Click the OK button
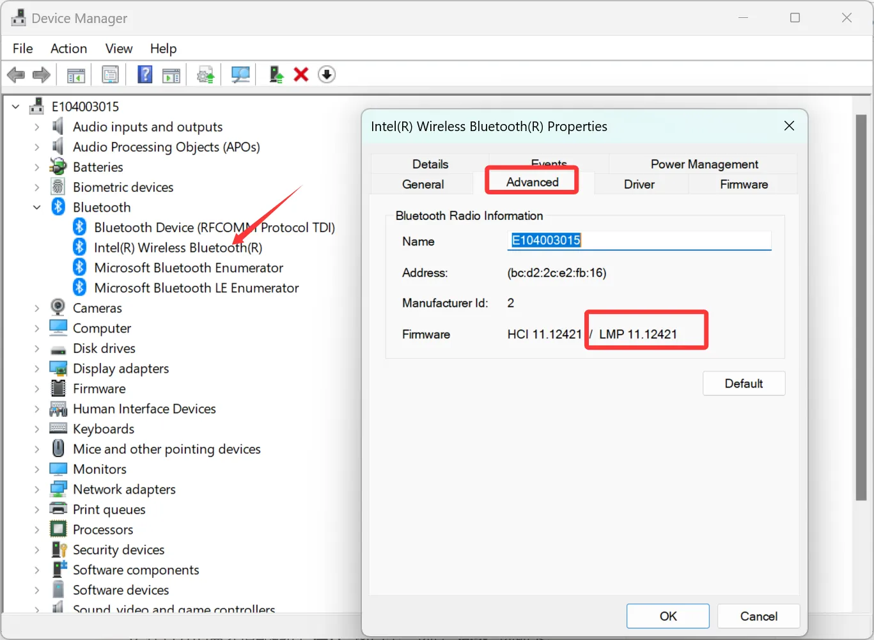Viewport: 874px width, 640px height. click(668, 616)
